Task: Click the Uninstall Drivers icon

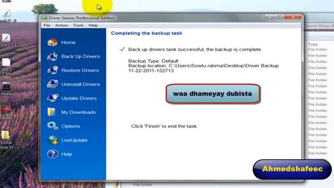Action: pyautogui.click(x=52, y=84)
